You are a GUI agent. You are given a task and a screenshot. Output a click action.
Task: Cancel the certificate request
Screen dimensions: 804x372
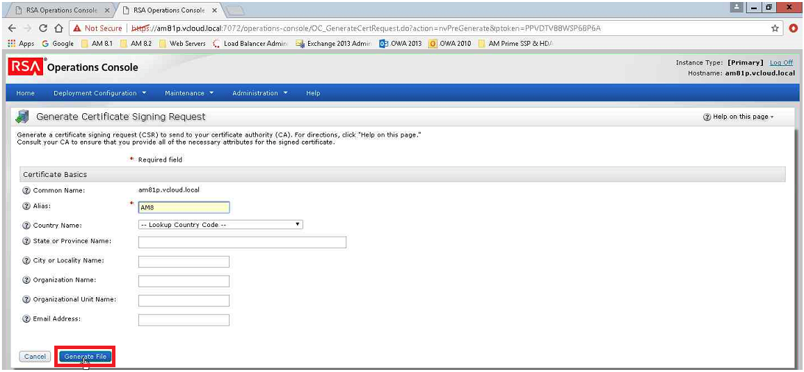coord(35,357)
